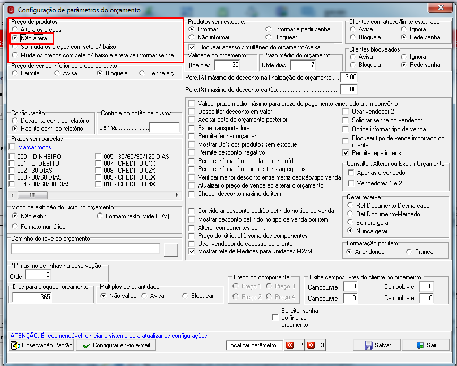The image size is (457, 366).
Task: Check the 002 - 30 DIAS prazo checkbox
Action: [12, 171]
